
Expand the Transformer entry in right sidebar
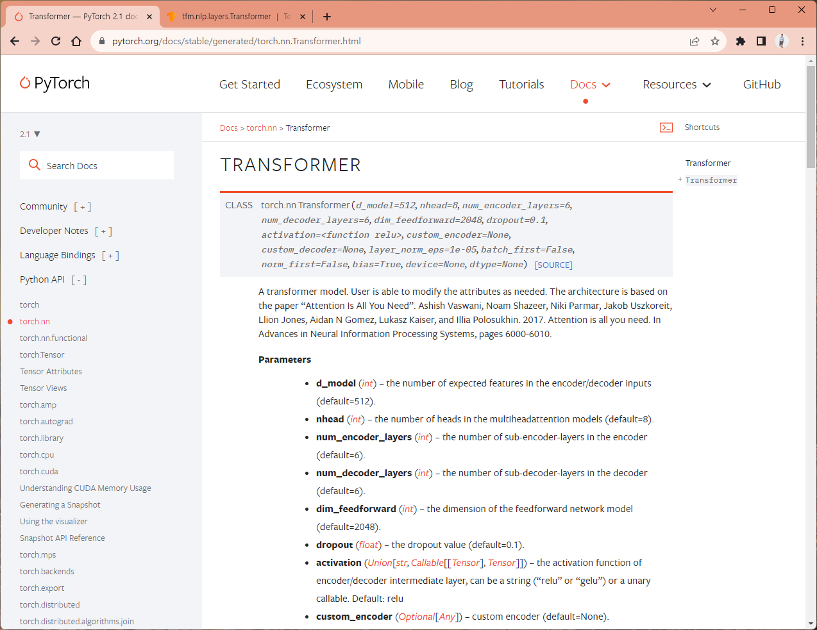click(680, 179)
